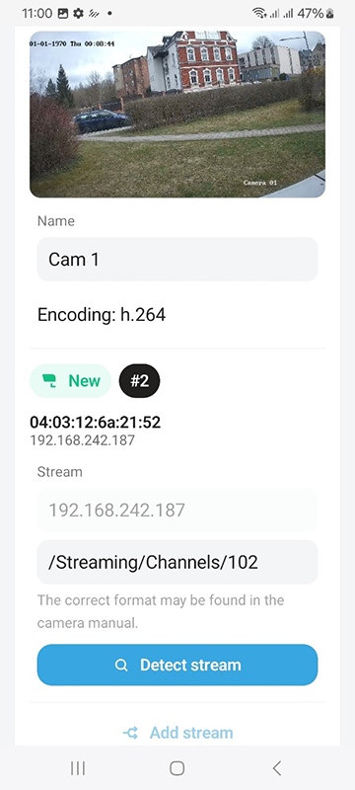This screenshot has height=790, width=355.
Task: Tap the #2 black badge
Action: click(x=139, y=381)
